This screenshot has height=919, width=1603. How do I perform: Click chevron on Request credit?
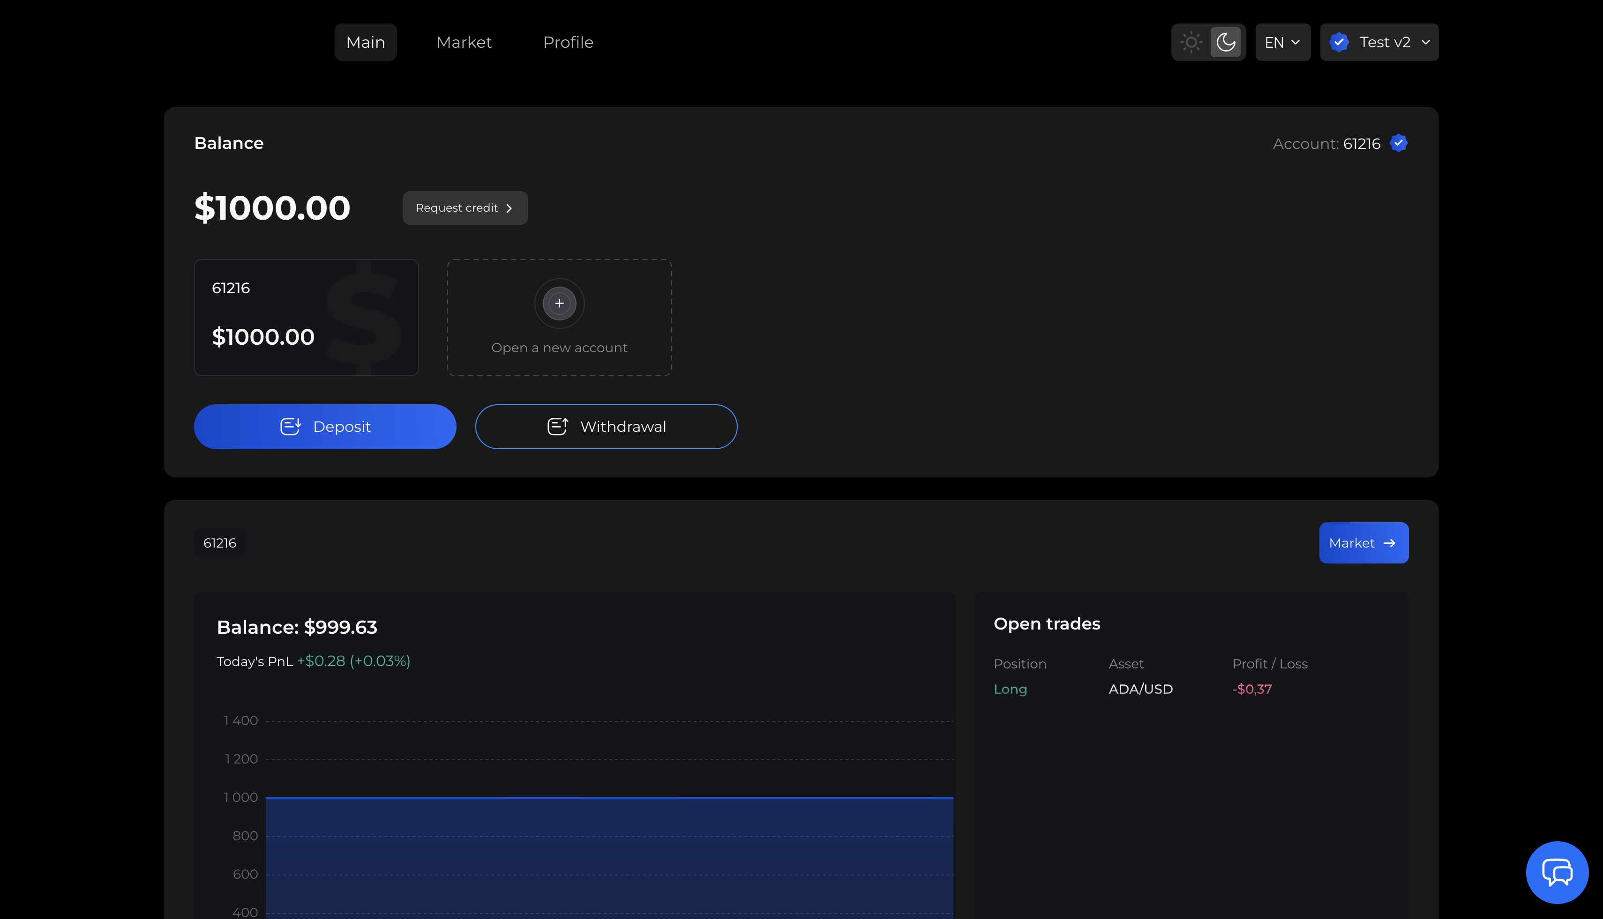click(x=509, y=208)
